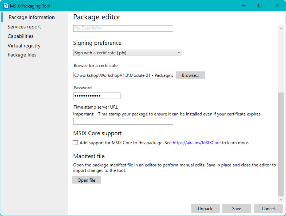Focus the certificate Password field
Screen dimensions: 286x216
(97, 96)
